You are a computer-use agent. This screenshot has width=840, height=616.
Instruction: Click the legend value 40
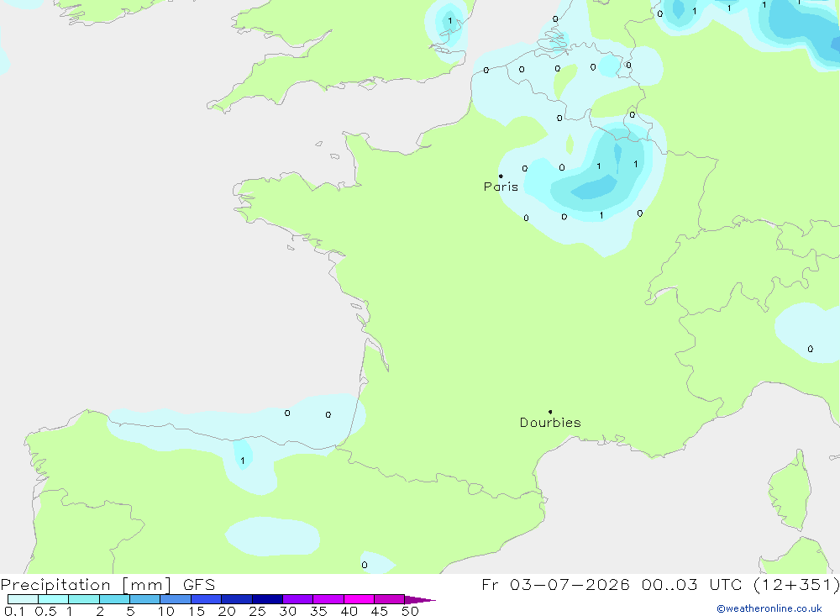tap(349, 611)
